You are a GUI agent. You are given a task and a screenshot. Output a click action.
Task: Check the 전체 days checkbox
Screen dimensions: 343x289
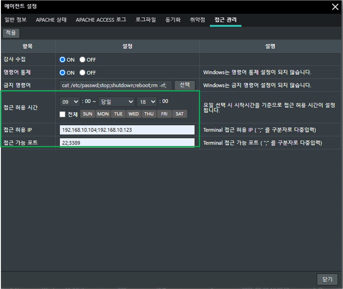coord(62,114)
